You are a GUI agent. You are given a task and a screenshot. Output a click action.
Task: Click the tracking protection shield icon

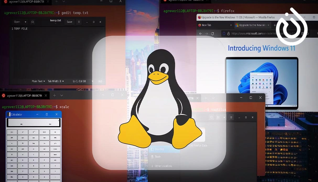pyautogui.click(x=224, y=34)
